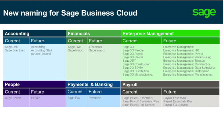
Task: Click 'Payroll Essentials' in Payroll Future column
Action: tap(175, 98)
